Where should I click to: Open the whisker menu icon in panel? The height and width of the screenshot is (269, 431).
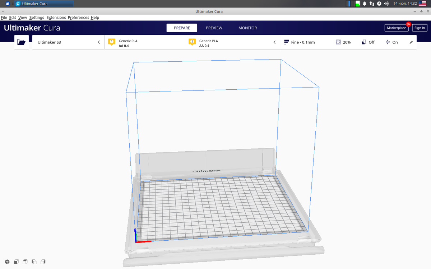click(8, 4)
